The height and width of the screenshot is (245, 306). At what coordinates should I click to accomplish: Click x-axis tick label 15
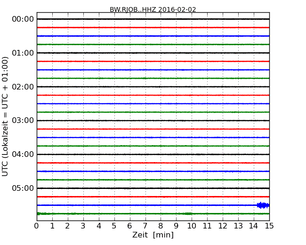tap(269, 226)
